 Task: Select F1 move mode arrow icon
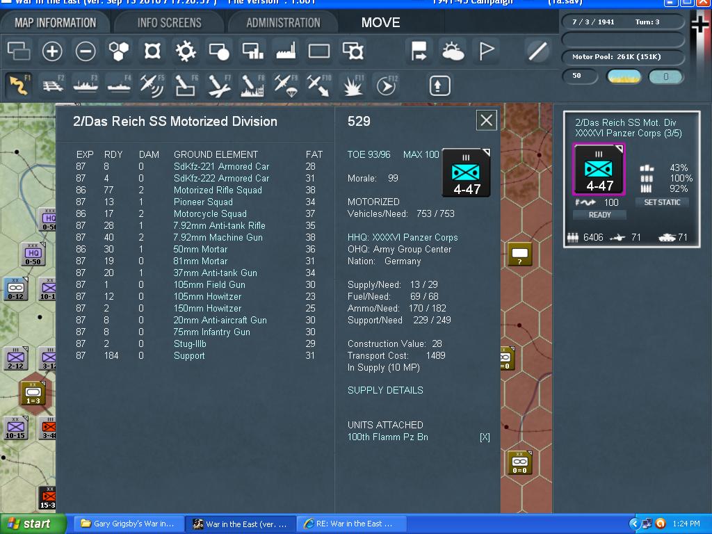pos(19,86)
